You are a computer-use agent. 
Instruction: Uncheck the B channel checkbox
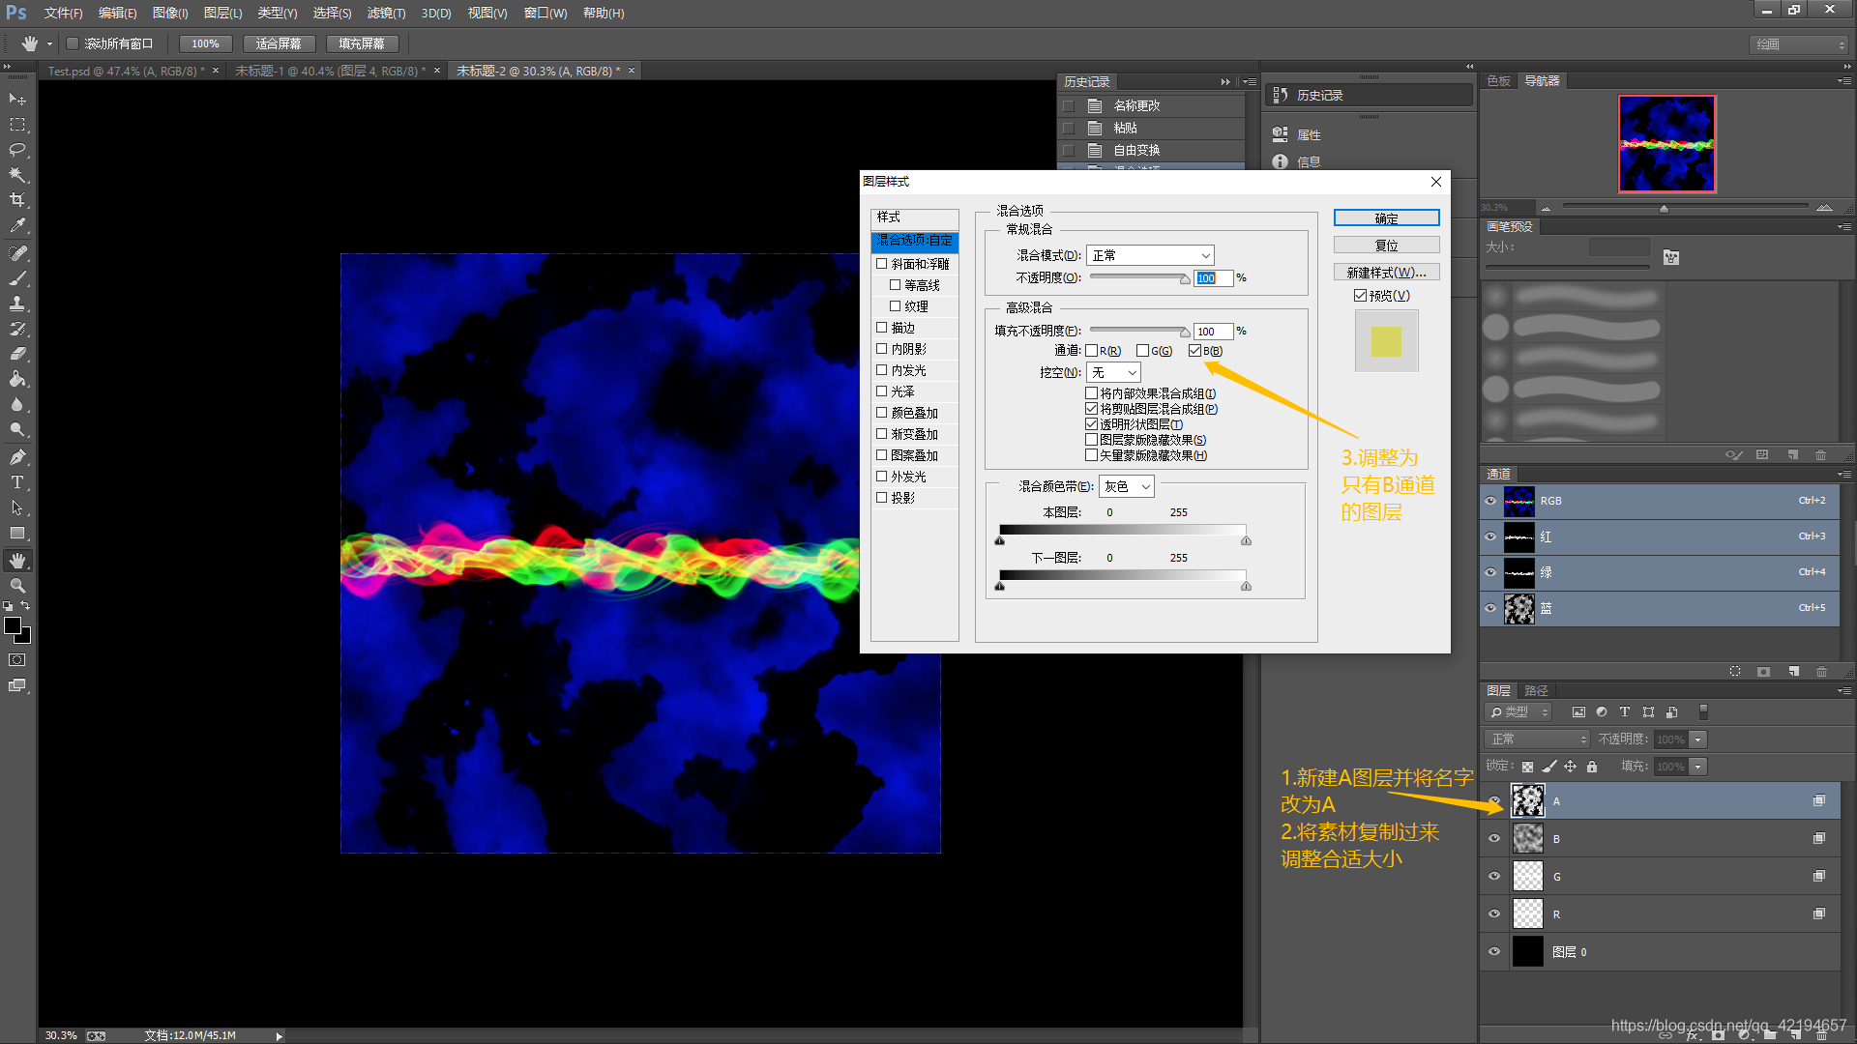pyautogui.click(x=1195, y=351)
